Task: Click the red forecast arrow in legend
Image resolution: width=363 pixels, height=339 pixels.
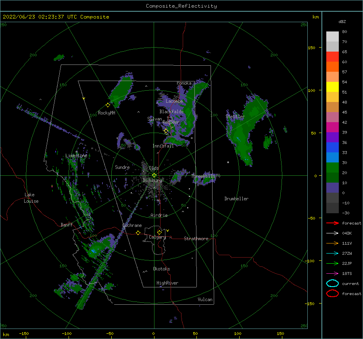Action: [x=332, y=223]
